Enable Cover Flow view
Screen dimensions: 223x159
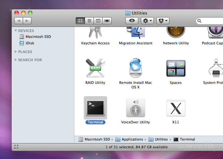click(107, 21)
